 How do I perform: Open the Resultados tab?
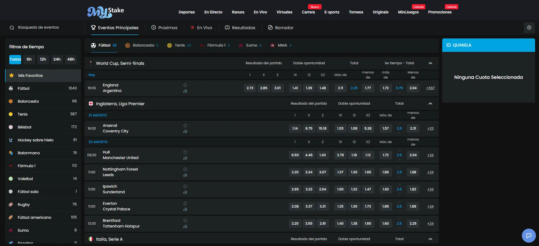pyautogui.click(x=240, y=27)
